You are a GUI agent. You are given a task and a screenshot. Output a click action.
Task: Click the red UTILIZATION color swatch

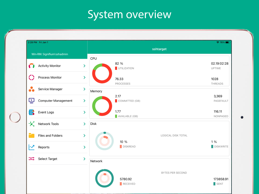click(x=116, y=68)
